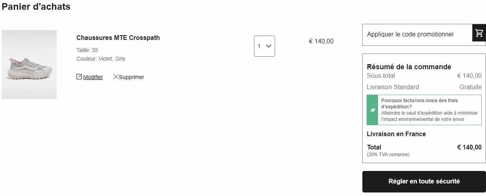
Task: Click the cart icon beside promo code field
Action: [479, 34]
